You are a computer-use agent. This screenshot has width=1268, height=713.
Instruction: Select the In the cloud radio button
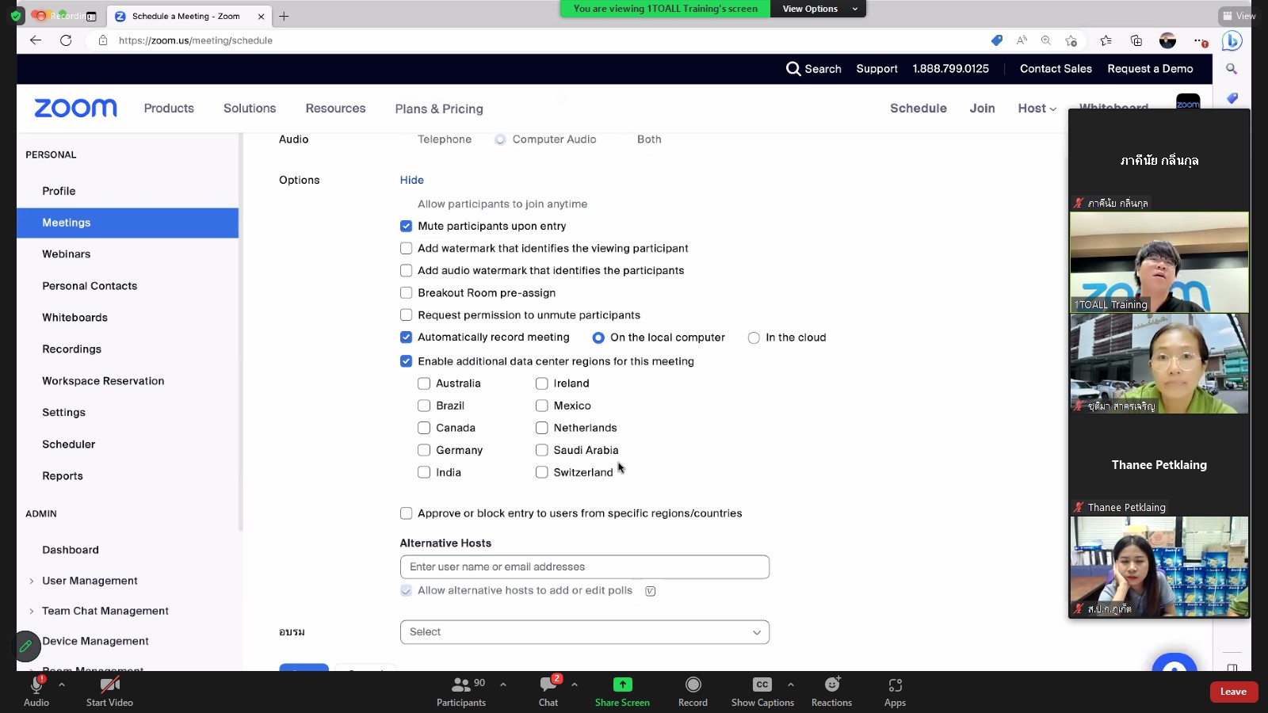(754, 337)
